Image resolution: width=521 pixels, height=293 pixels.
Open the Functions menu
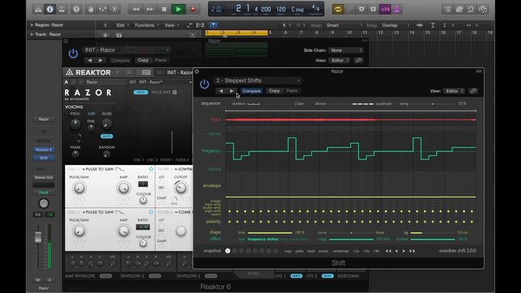147,25
